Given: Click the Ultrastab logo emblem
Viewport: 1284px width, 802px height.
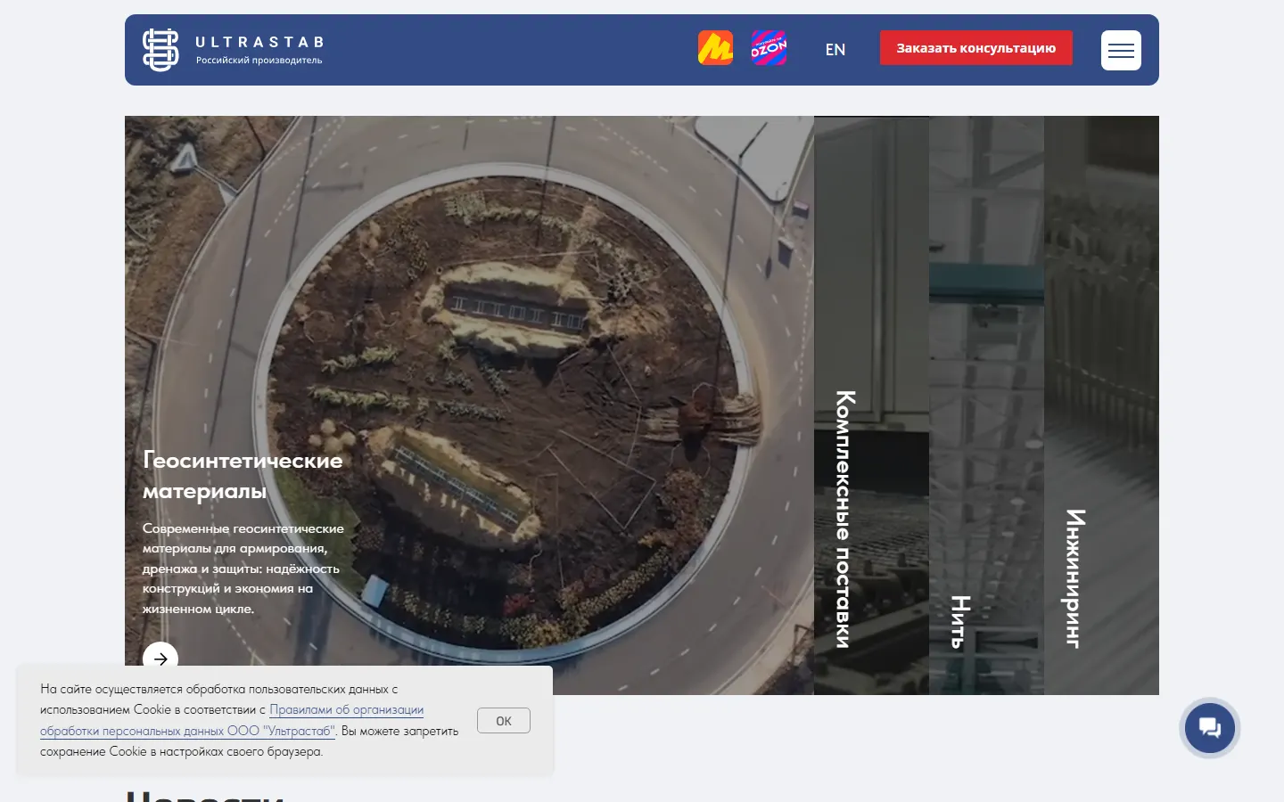Looking at the screenshot, I should pos(160,50).
